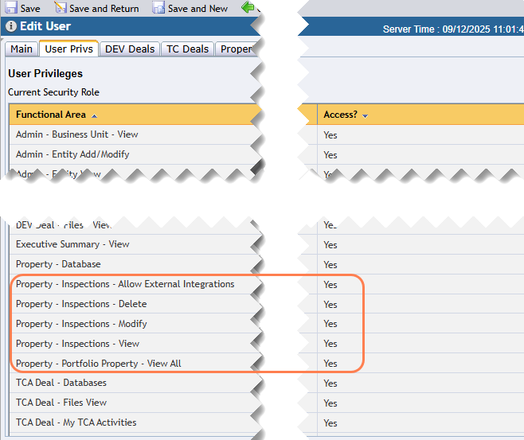The image size is (524, 440).
Task: Click Yes for Executive Summary - View
Action: pyautogui.click(x=330, y=245)
